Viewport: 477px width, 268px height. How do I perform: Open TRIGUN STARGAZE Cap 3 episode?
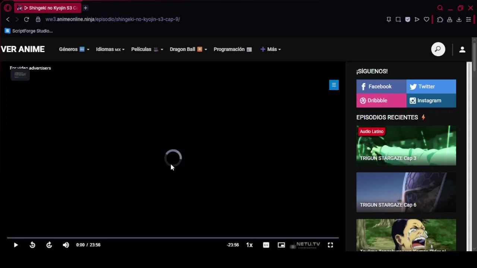[406, 146]
